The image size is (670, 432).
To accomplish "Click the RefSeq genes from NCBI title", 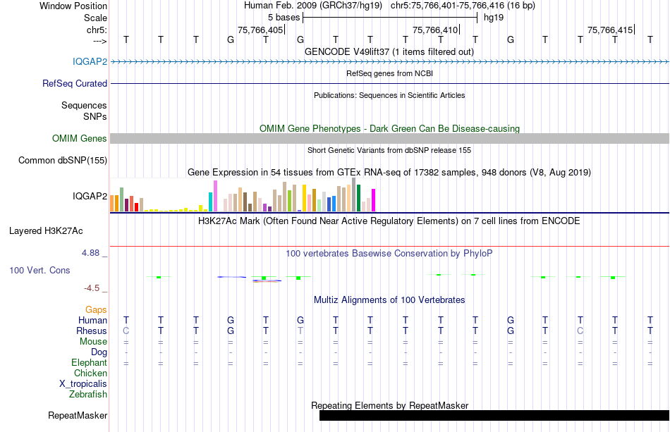I will [389, 73].
